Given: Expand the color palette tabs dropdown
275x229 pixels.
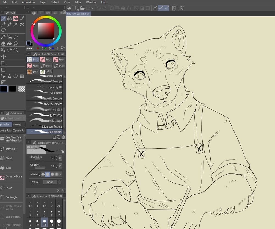Looking at the screenshot, I should [64, 12].
